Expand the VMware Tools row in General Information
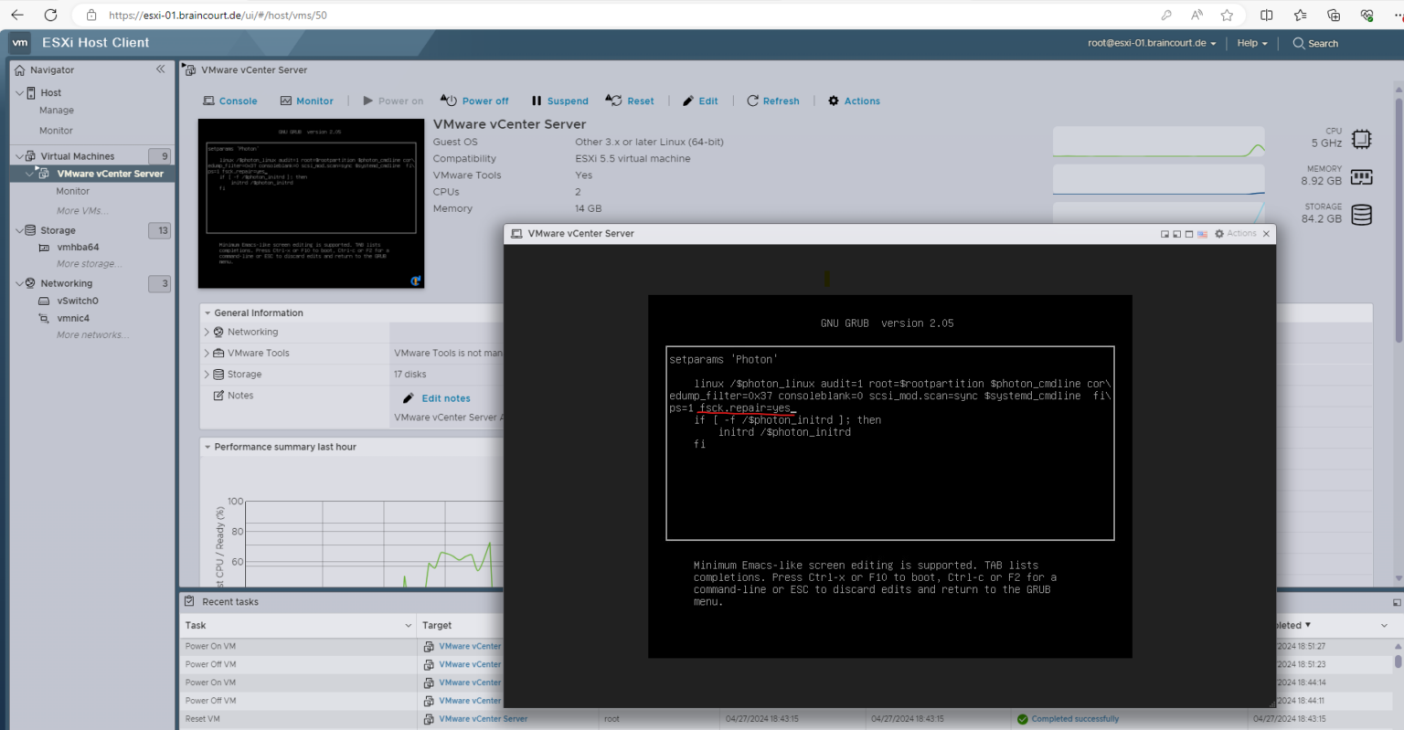 point(207,353)
